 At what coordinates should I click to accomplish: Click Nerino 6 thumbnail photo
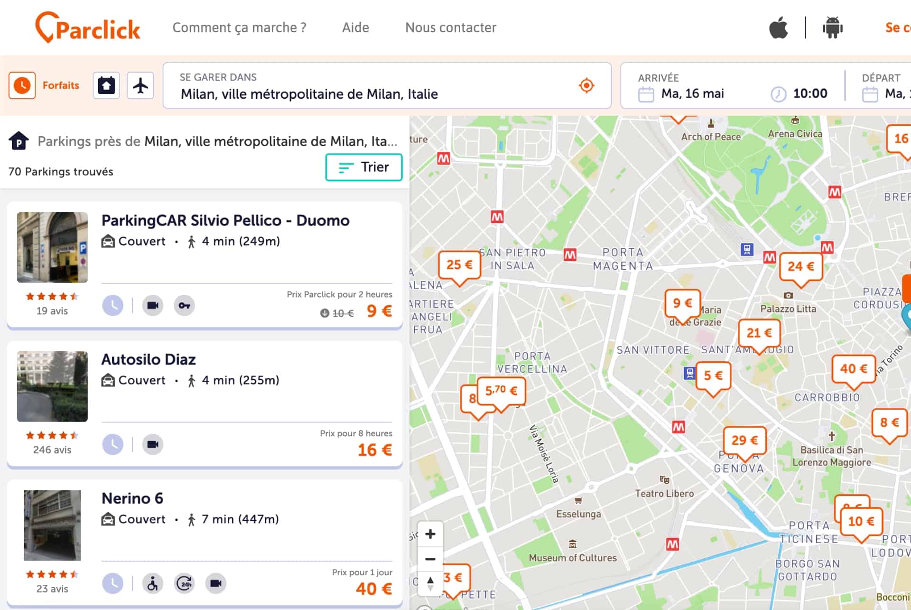(52, 526)
